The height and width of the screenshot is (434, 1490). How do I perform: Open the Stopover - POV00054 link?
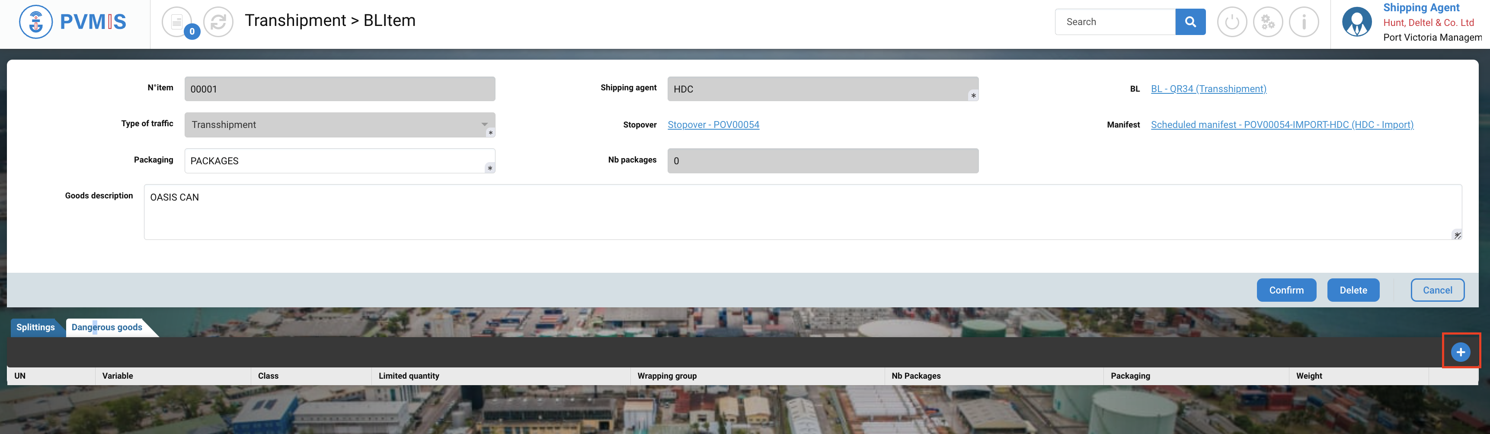click(713, 125)
